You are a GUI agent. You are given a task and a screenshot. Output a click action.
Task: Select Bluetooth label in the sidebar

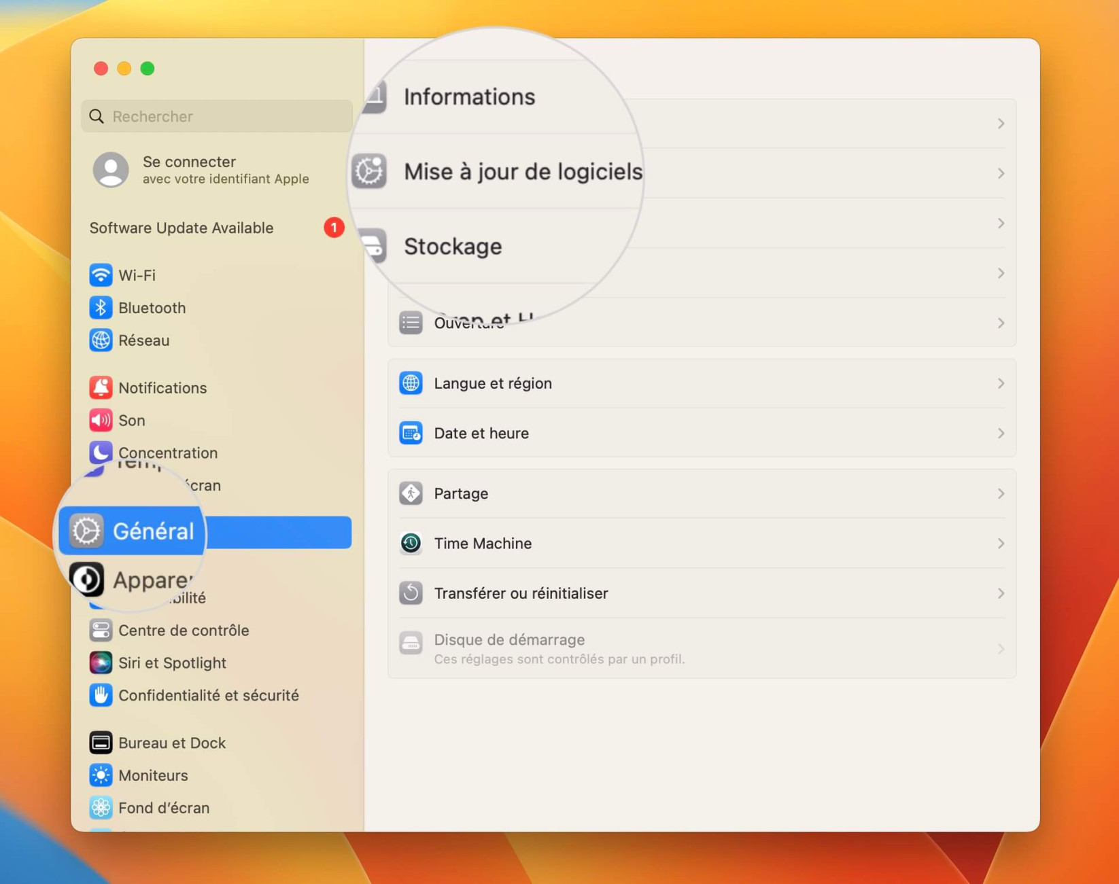(152, 308)
